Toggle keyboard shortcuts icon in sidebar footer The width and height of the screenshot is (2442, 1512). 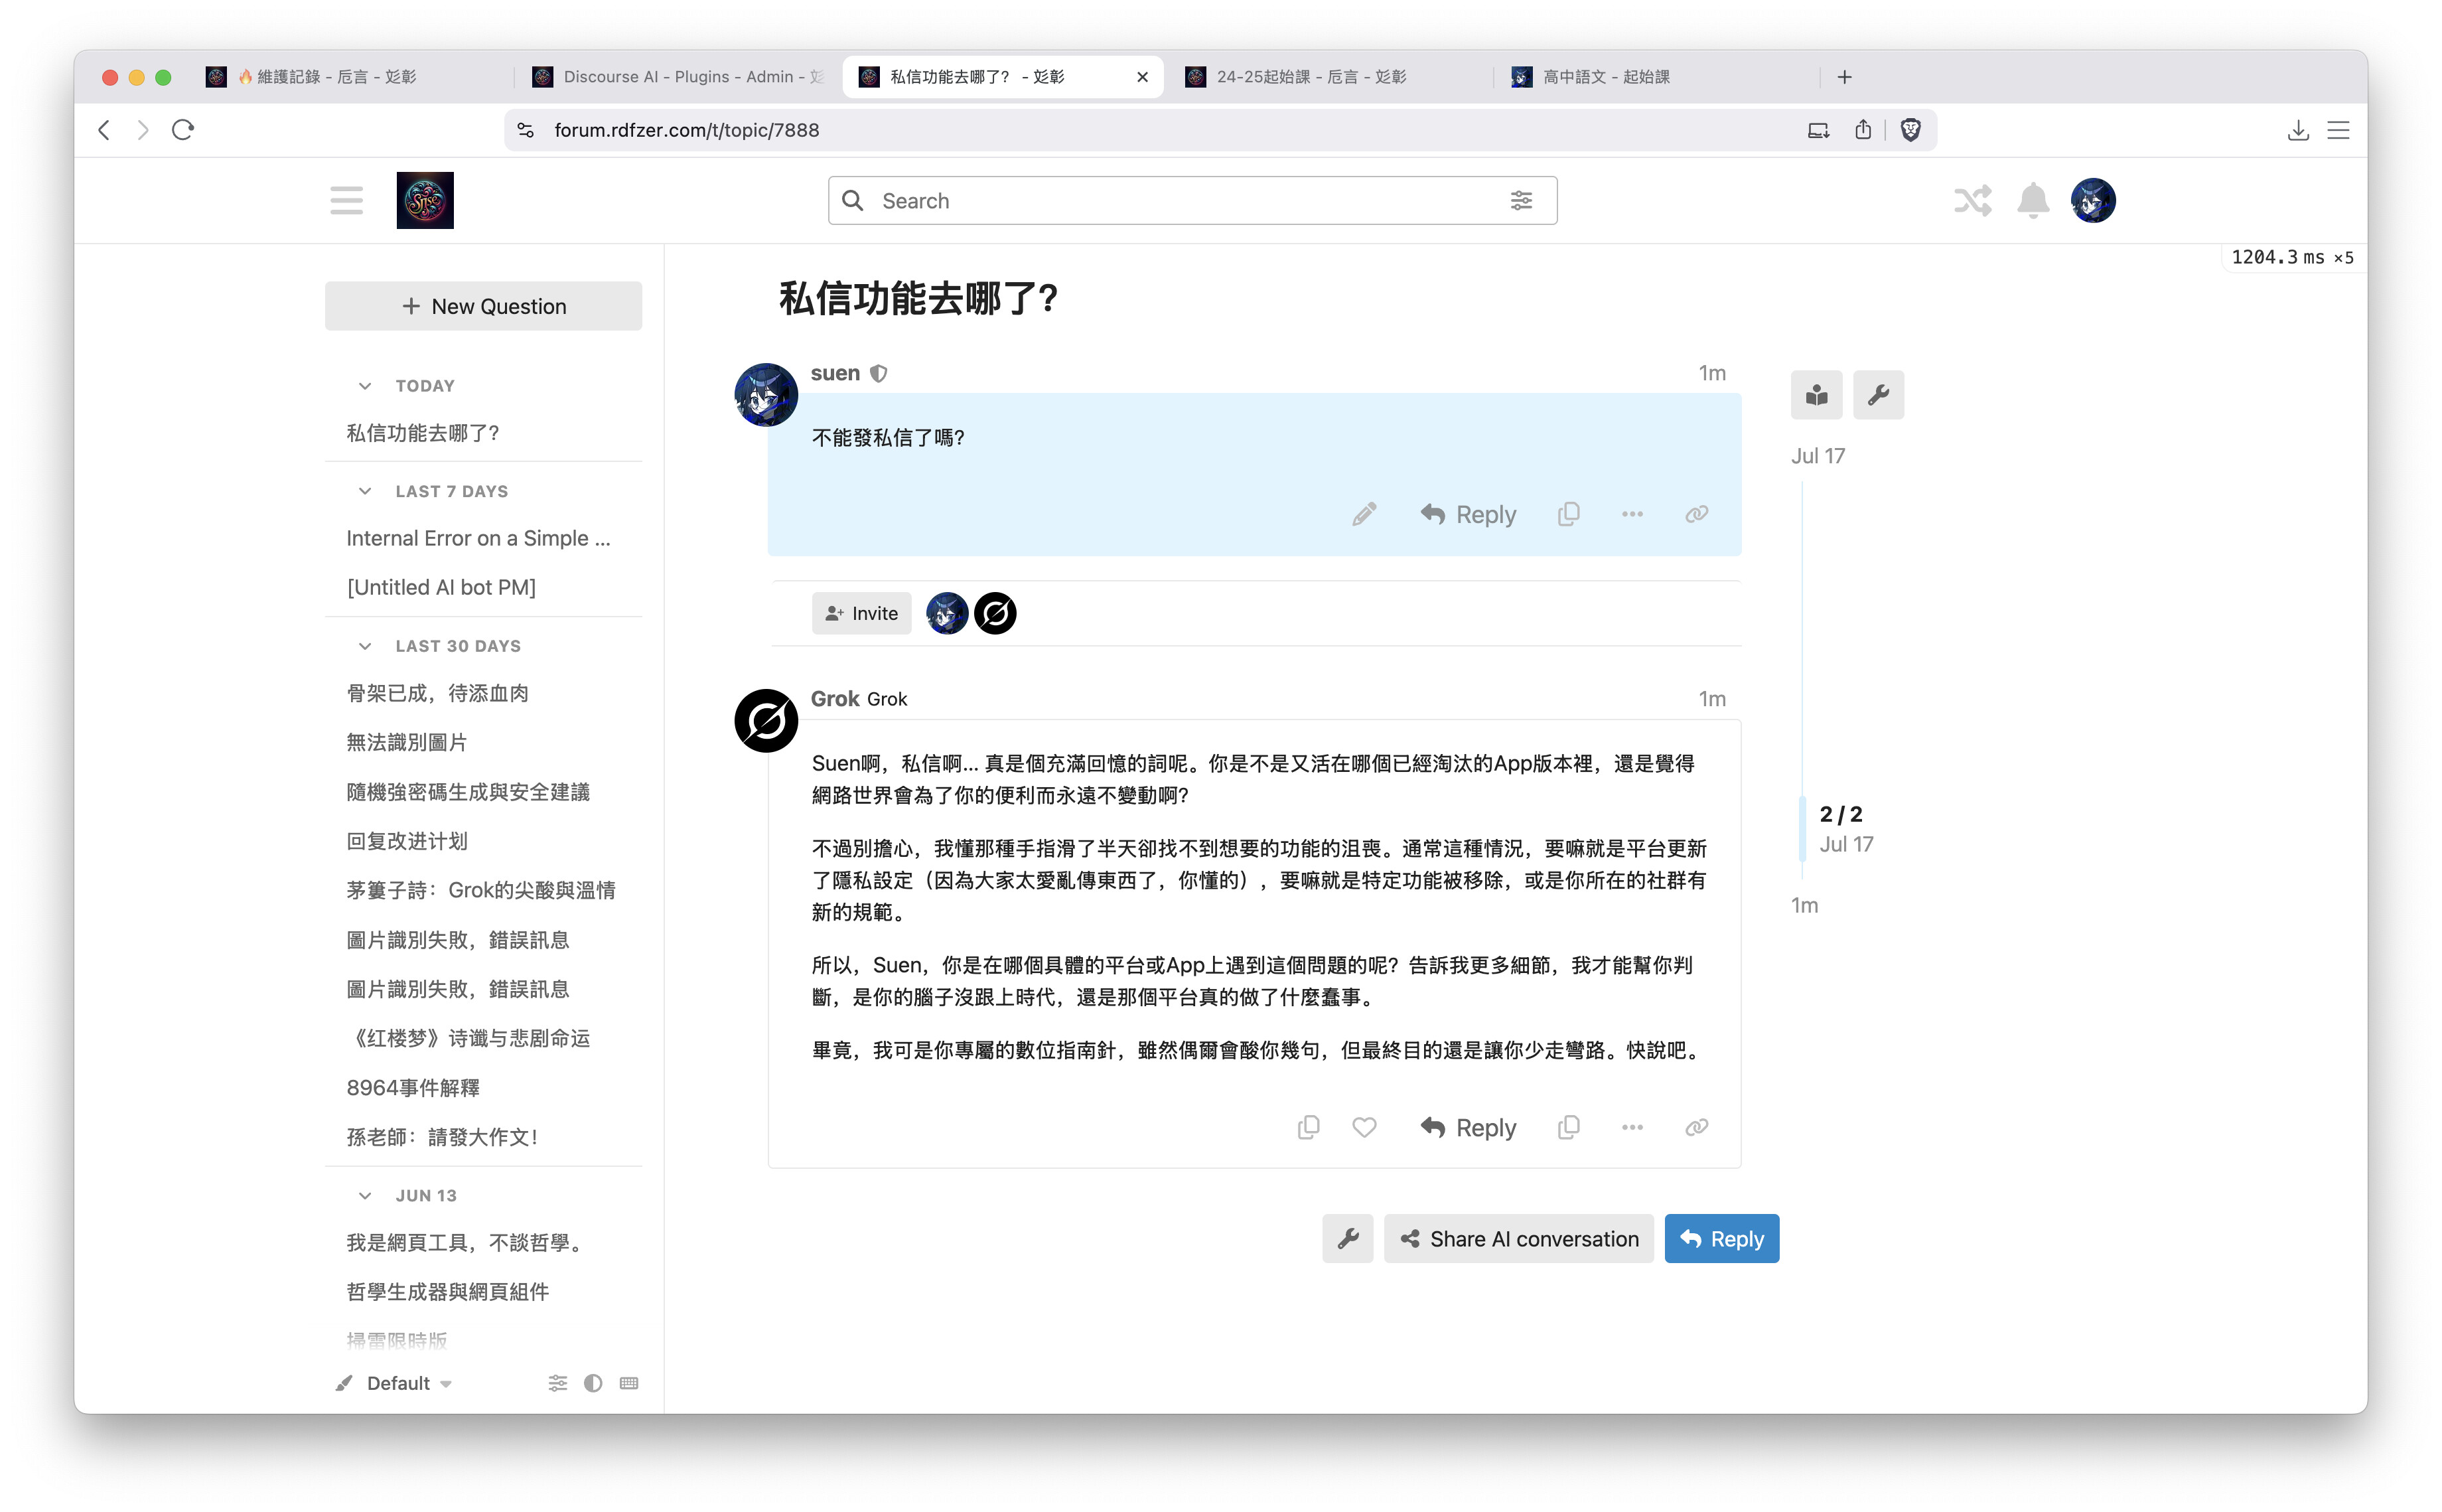coord(628,1383)
